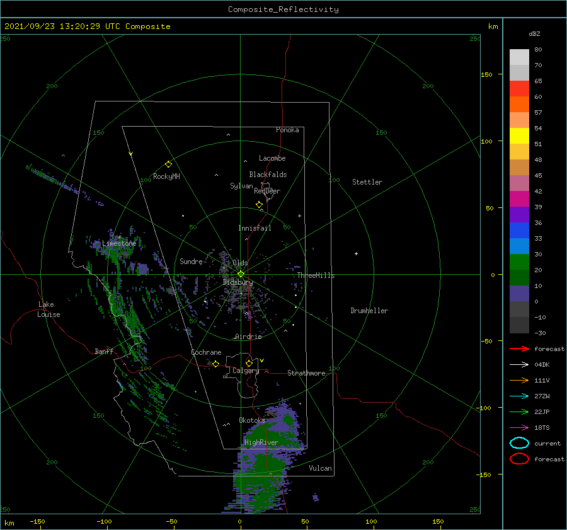Viewport: 567px width, 530px height.
Task: Select the cyan 27ZW arrow icon
Action: pos(519,396)
